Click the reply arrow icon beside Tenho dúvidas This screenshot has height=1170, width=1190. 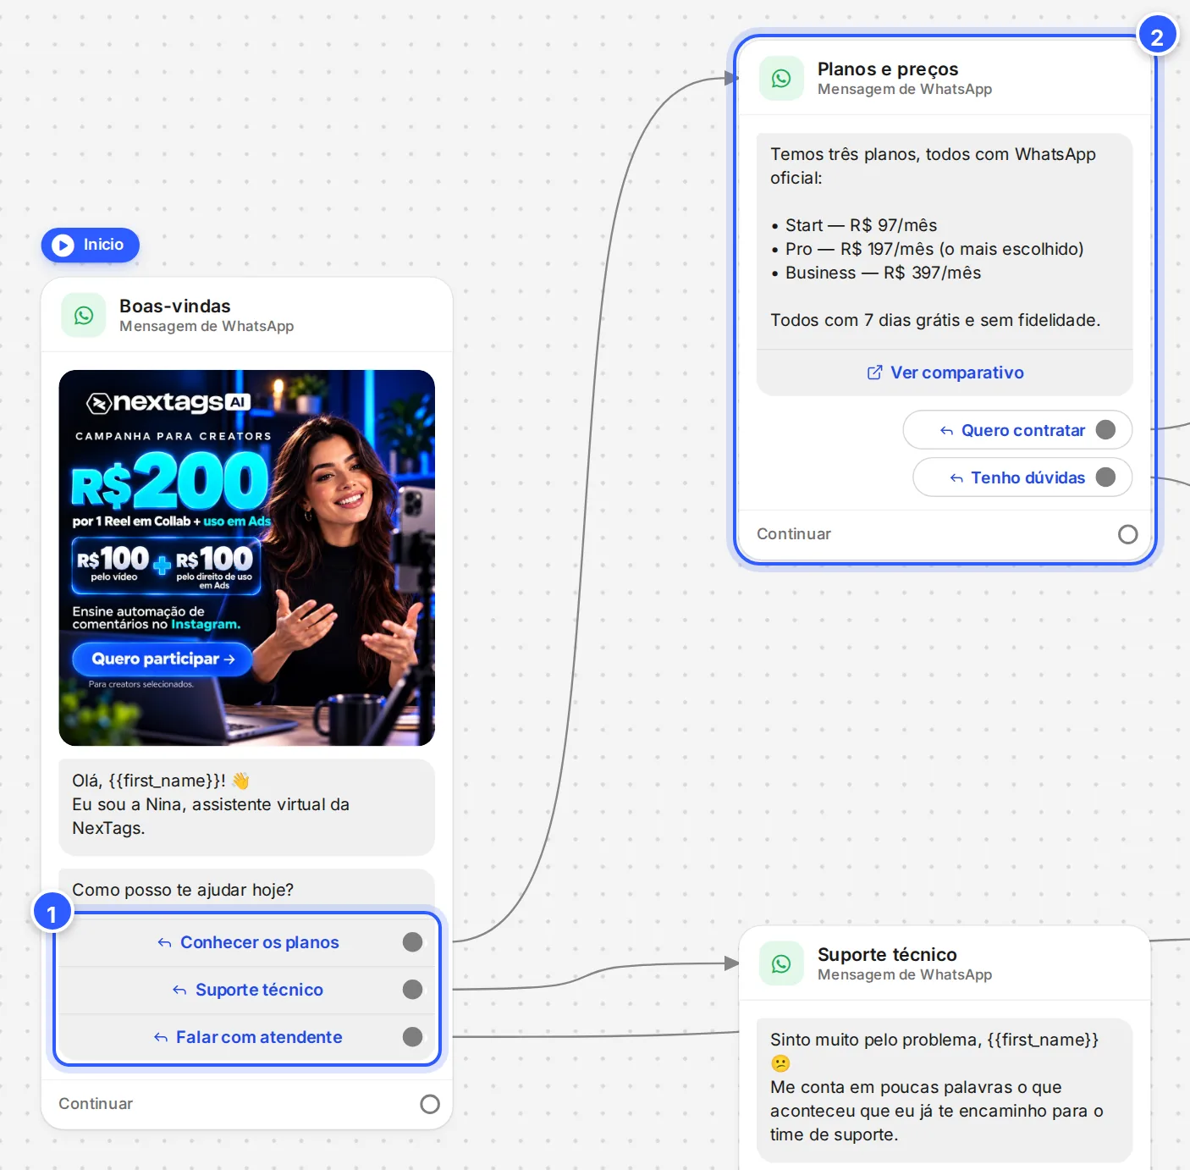click(x=956, y=478)
